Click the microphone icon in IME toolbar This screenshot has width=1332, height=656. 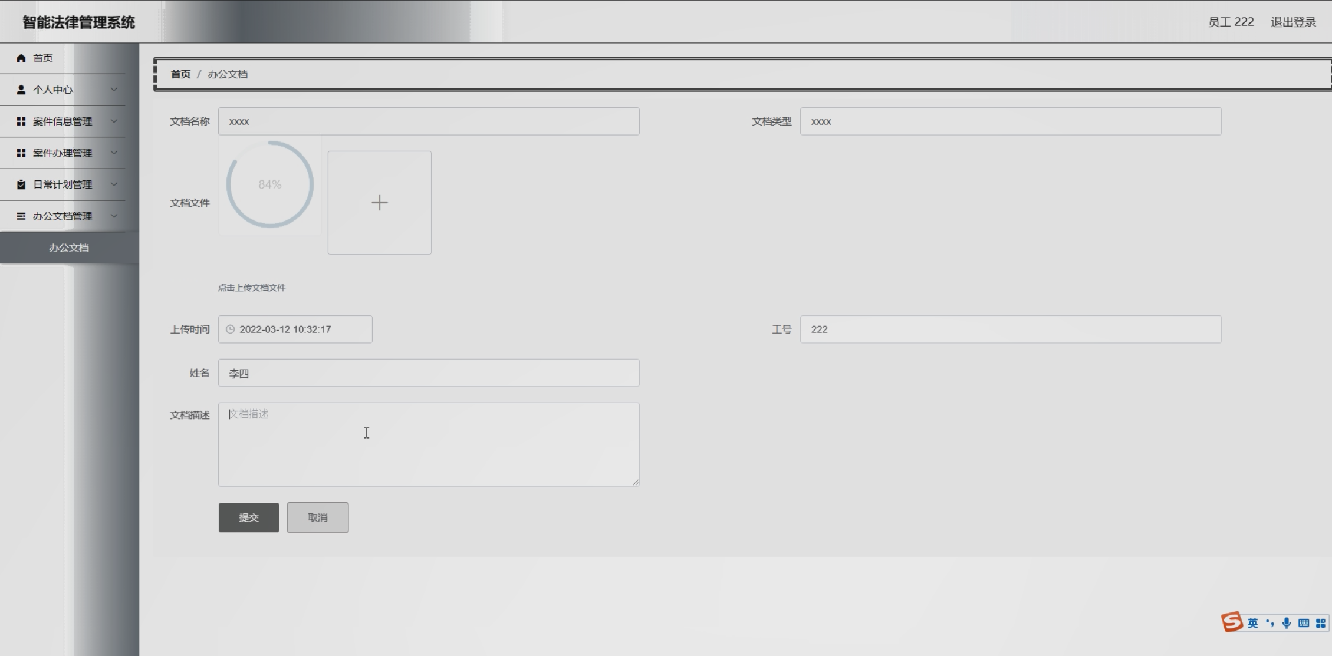click(1287, 623)
